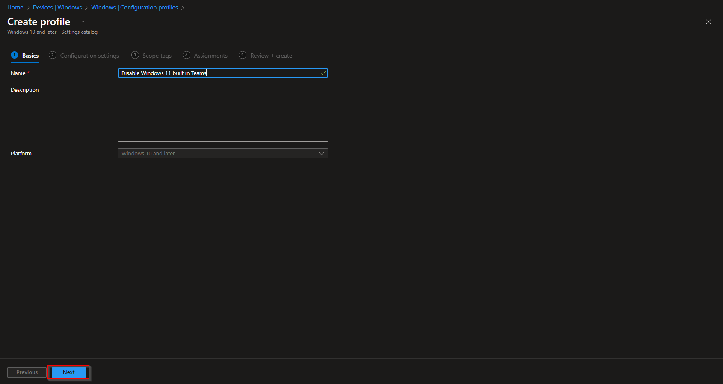Click the Description field label
This screenshot has width=723, height=384.
coord(25,90)
